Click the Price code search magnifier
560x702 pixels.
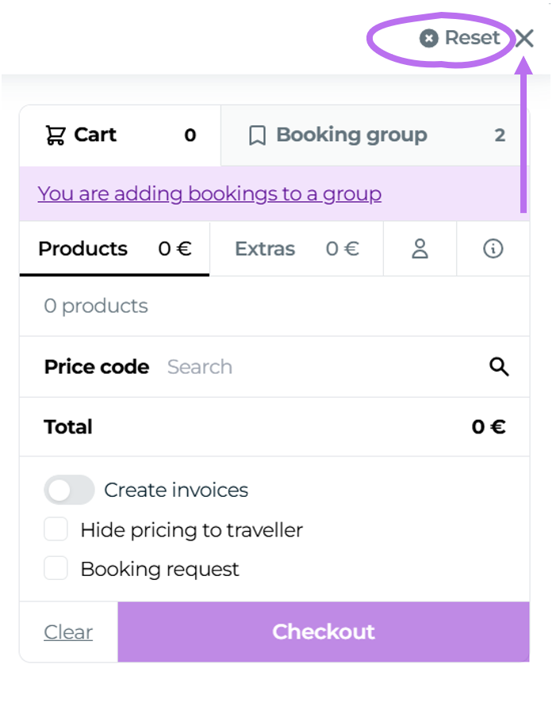coord(499,367)
